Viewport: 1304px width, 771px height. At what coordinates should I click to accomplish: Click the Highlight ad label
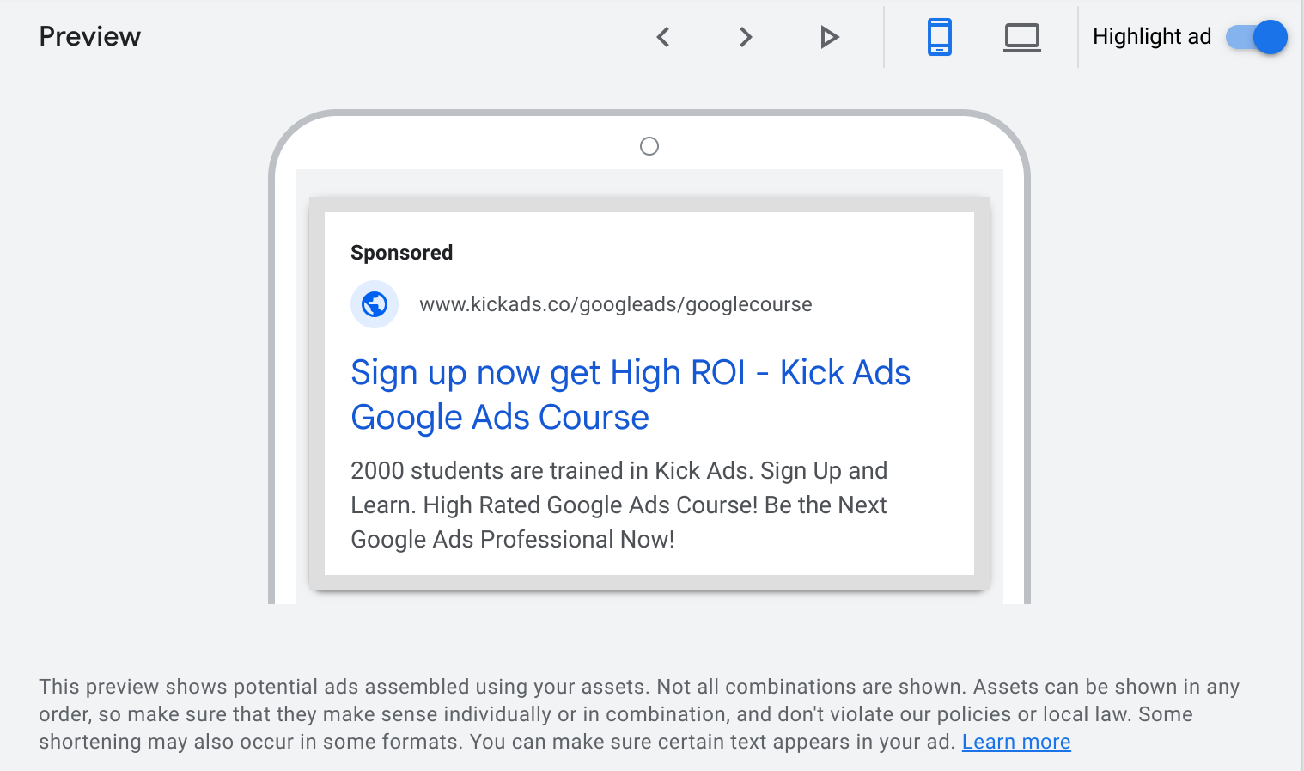point(1152,37)
